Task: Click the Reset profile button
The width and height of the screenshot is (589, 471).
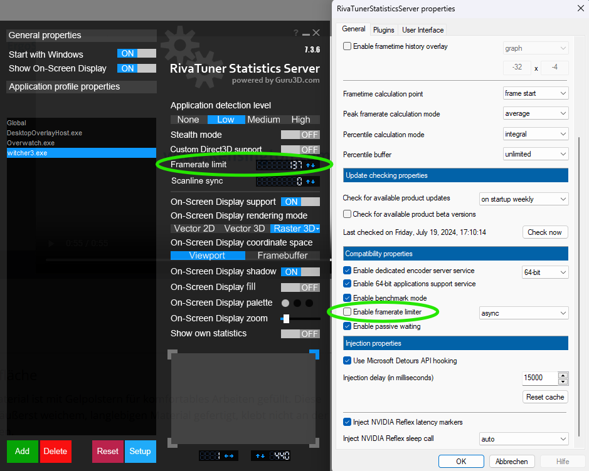Action: pos(107,451)
